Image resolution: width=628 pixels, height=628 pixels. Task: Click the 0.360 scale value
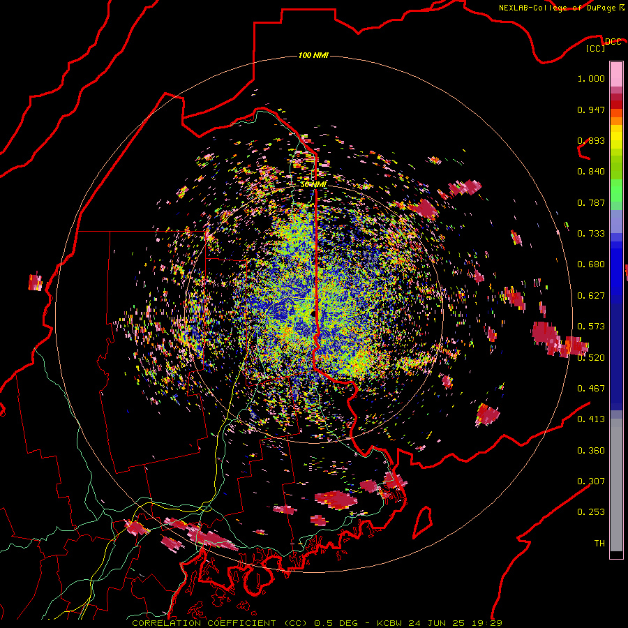coord(591,451)
